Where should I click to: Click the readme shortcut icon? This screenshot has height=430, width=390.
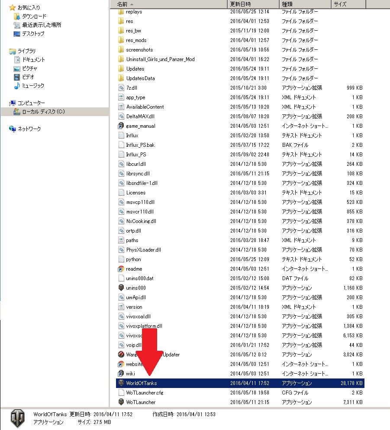(121, 269)
